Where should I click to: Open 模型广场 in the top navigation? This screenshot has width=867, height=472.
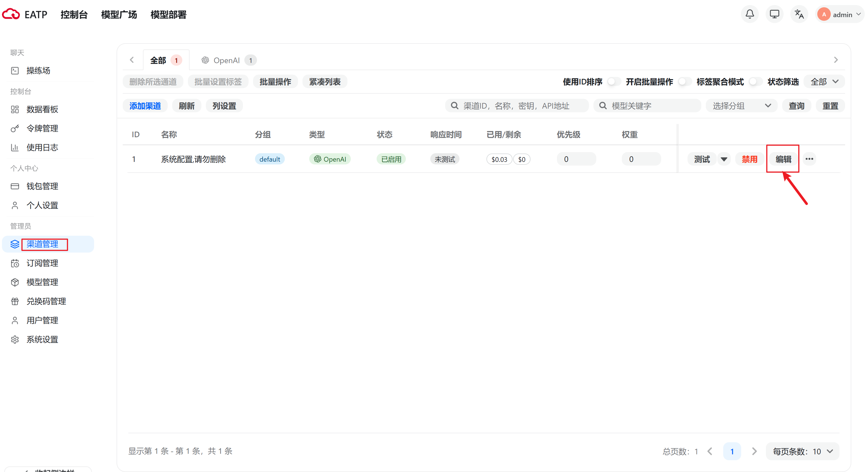click(119, 15)
